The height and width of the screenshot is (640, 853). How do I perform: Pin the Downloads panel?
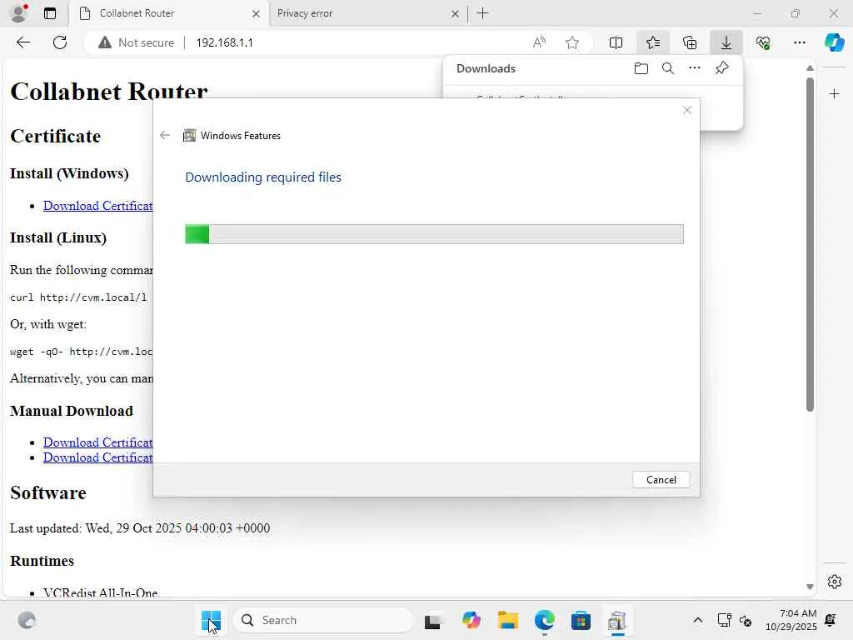(722, 68)
